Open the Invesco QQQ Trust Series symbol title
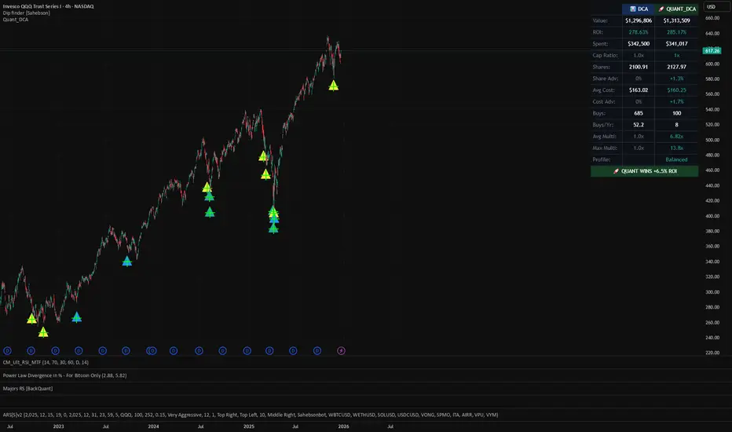Viewport: 732px width, 432px height. click(48, 6)
